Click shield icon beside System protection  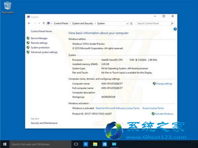28,48
